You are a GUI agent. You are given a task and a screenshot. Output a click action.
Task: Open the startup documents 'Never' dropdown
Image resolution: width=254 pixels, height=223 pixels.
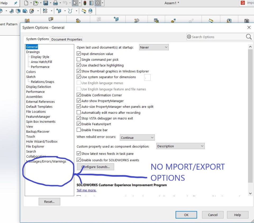coord(154,47)
